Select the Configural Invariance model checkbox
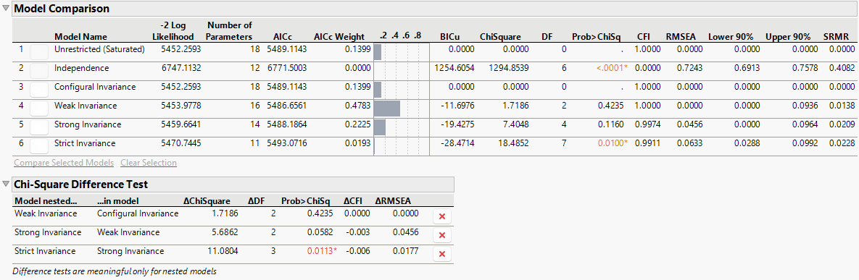Image resolution: width=859 pixels, height=280 pixels. tap(39, 89)
